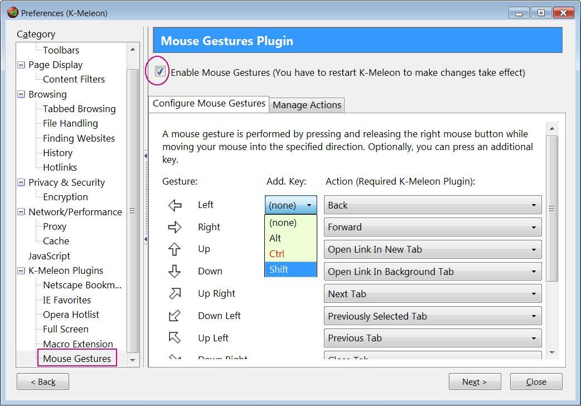This screenshot has width=581, height=406.
Task: Click category tree scroll down arrow
Action: (x=133, y=360)
